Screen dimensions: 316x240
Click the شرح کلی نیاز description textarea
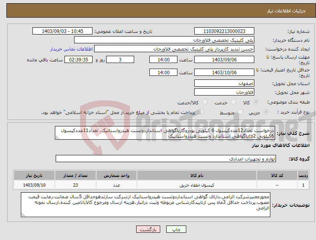(165, 133)
